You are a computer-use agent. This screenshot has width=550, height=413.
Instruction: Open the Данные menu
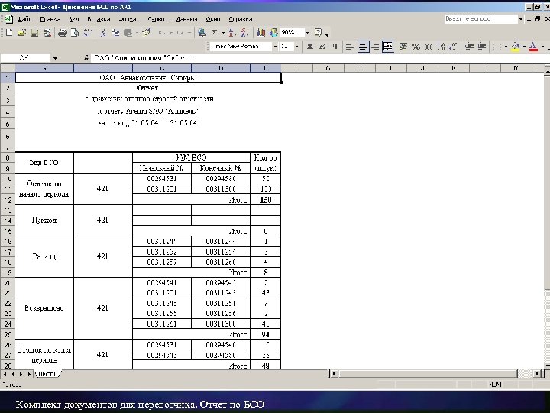pos(186,19)
